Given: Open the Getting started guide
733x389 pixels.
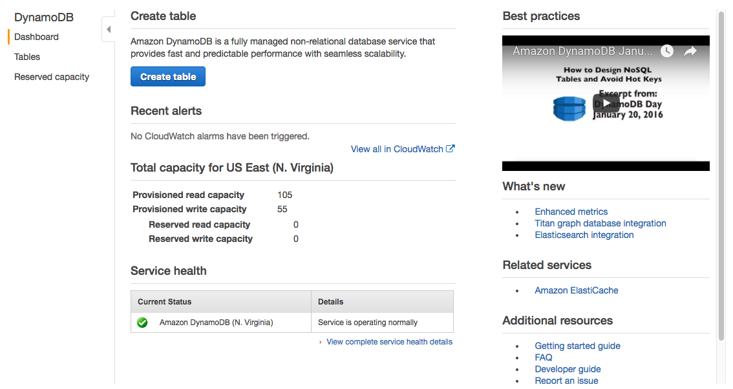Looking at the screenshot, I should [x=577, y=346].
